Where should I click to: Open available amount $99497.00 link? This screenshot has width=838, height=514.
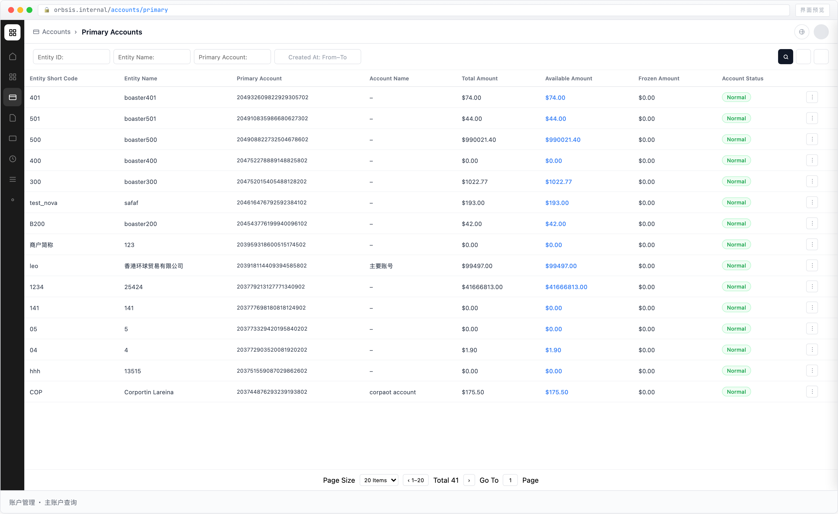point(561,266)
